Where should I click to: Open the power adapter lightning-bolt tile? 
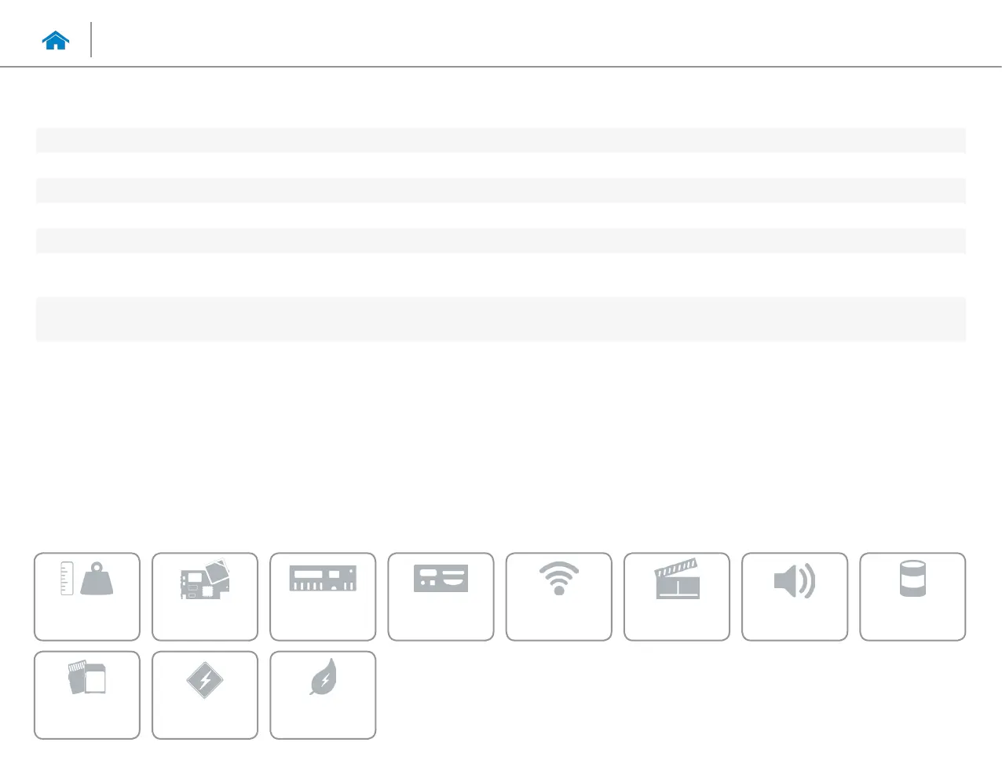coord(205,695)
